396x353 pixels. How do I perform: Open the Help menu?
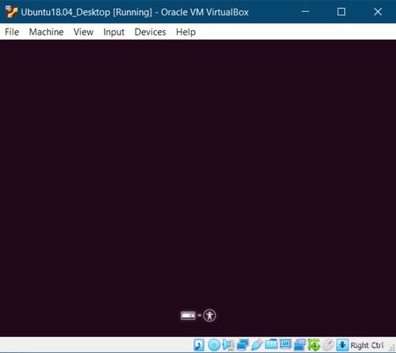coord(186,32)
